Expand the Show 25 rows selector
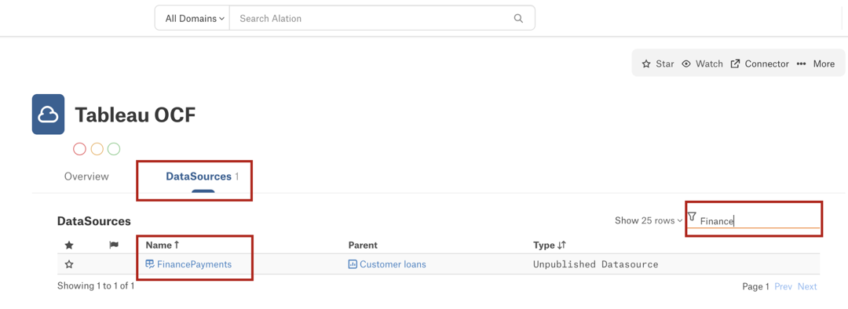Image resolution: width=848 pixels, height=309 pixels. (649, 220)
